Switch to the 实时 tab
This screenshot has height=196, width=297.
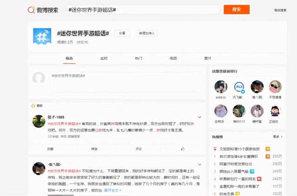coord(104,58)
